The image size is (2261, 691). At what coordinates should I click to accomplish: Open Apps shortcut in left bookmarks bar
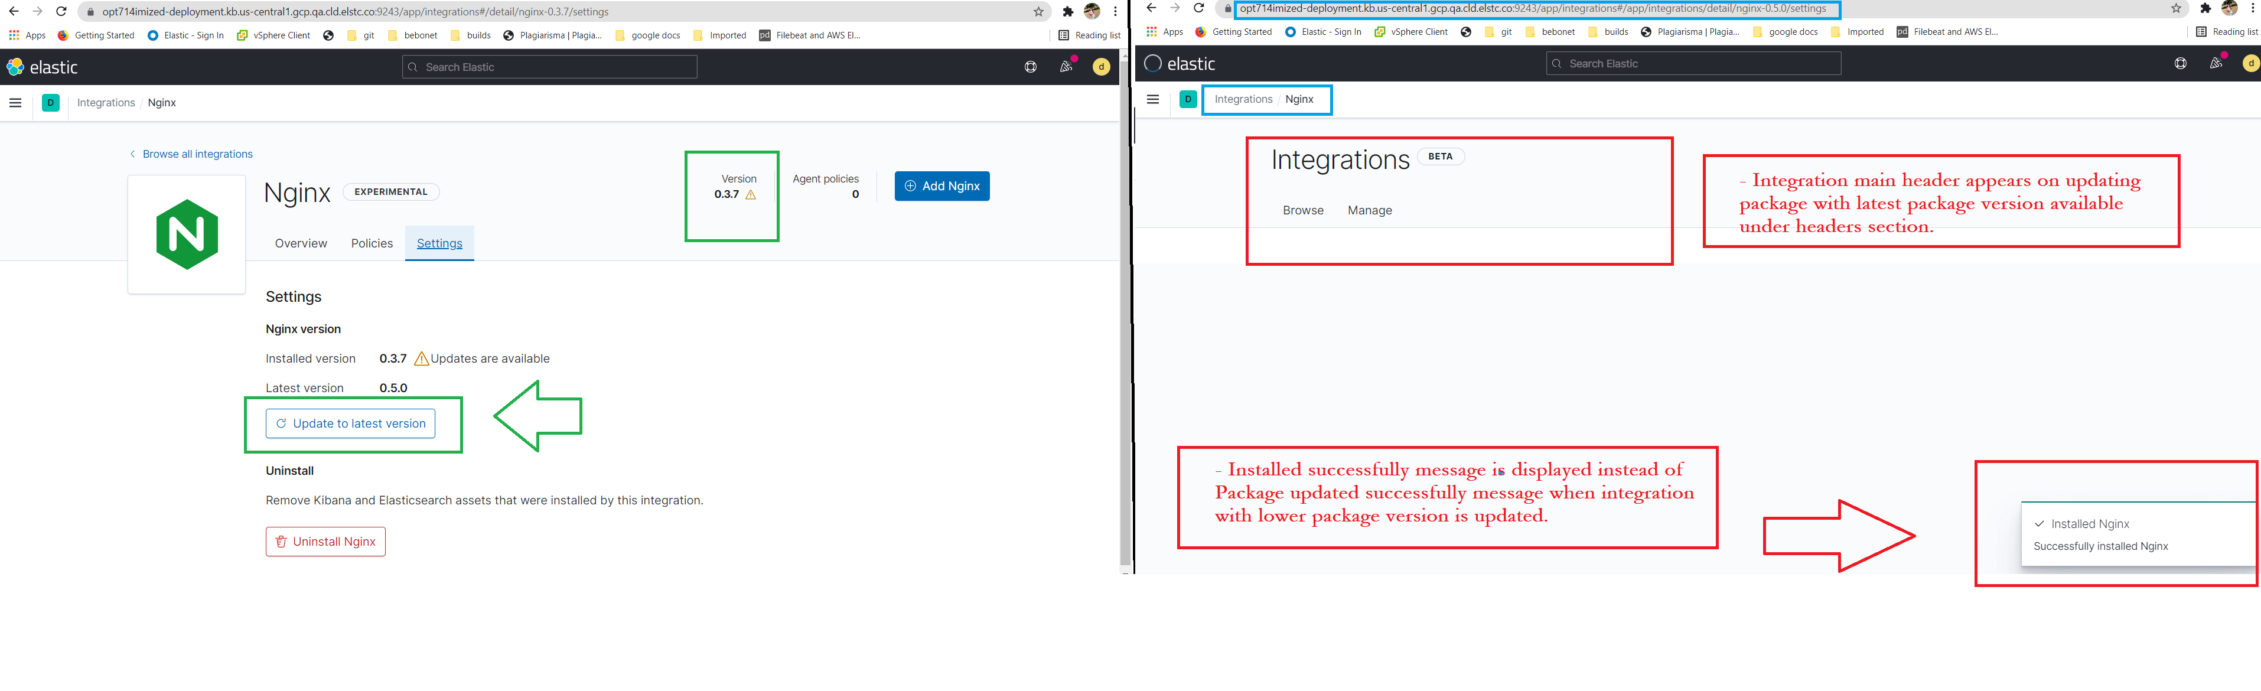[x=27, y=35]
